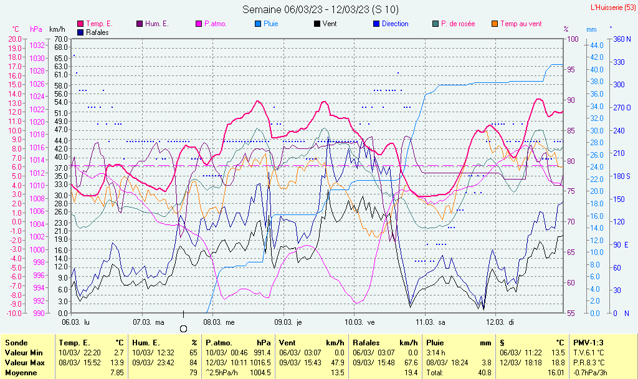Click the blue Direction legend swatch
Image resolution: width=638 pixels, height=379 pixels.
coord(376,24)
